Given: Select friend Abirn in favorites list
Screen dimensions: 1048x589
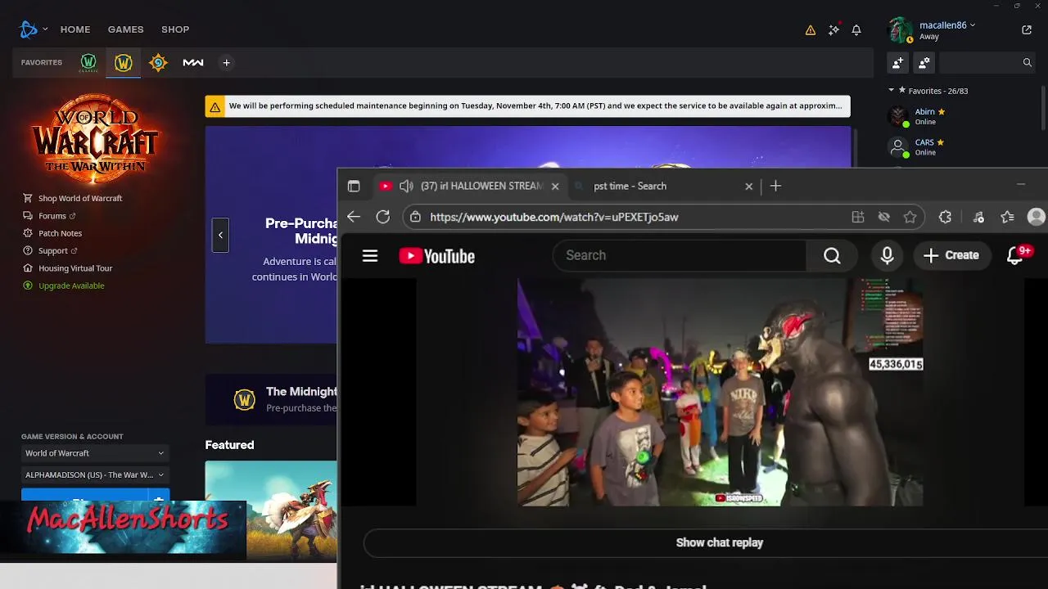Looking at the screenshot, I should pyautogui.click(x=925, y=116).
